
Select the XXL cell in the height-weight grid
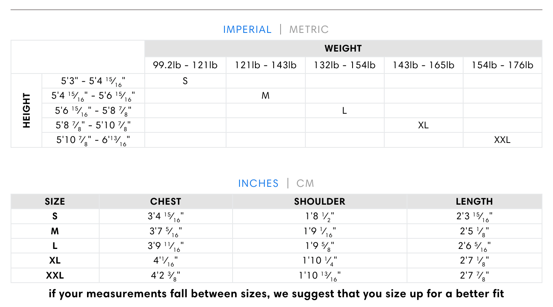tap(502, 140)
